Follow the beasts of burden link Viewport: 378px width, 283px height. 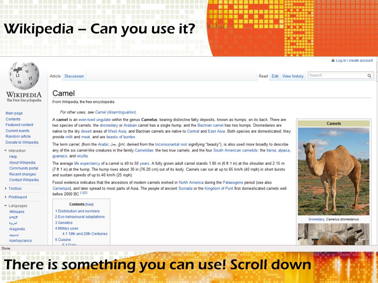click(x=121, y=137)
